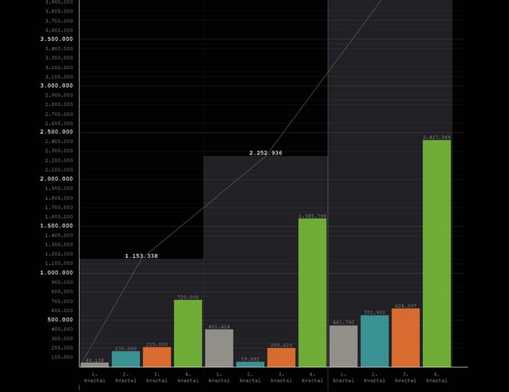Screen dimensions: 509x392
Task: Select the teal 170.000 bar
Action: click(125, 359)
